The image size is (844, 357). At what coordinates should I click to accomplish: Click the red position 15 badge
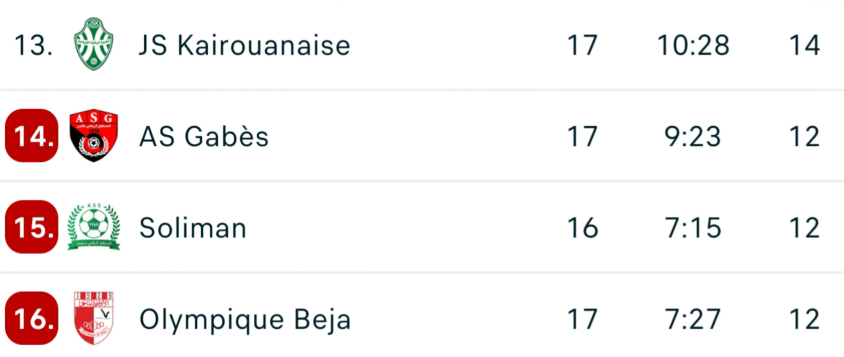(32, 227)
